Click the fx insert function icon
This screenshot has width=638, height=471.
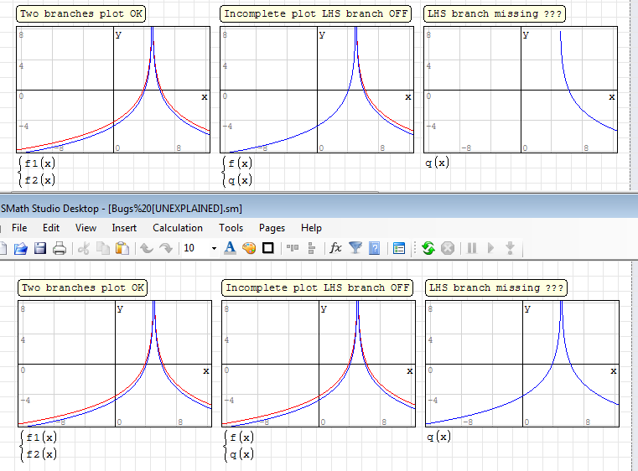pyautogui.click(x=335, y=248)
